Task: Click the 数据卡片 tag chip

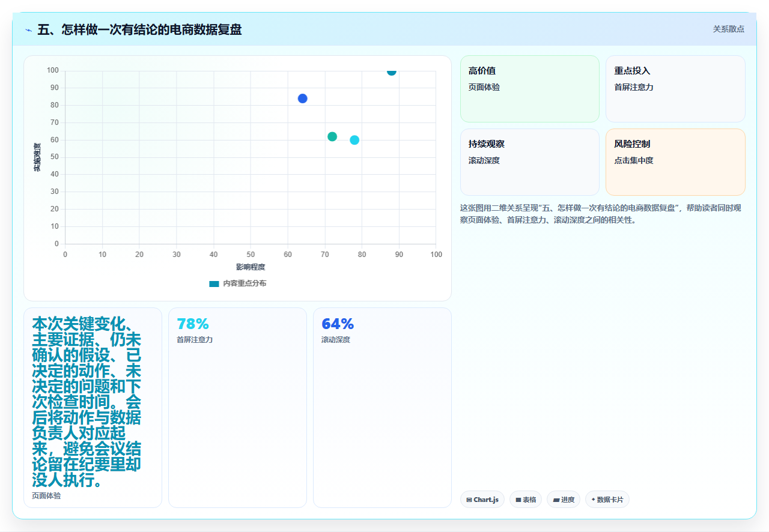Action: pos(607,500)
